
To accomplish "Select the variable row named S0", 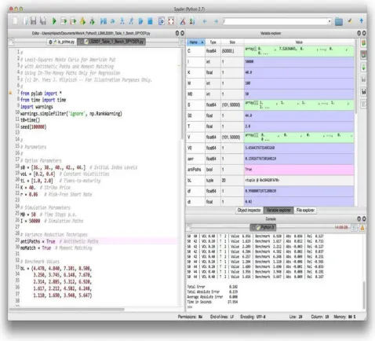I will 270,115.
